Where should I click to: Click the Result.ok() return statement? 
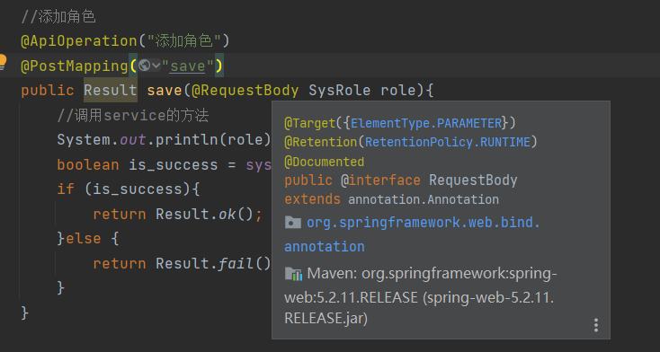point(178,214)
